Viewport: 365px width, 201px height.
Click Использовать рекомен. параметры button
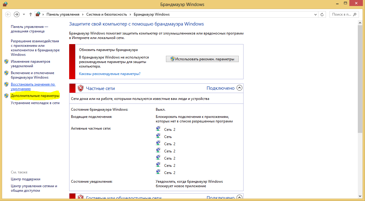click(202, 59)
